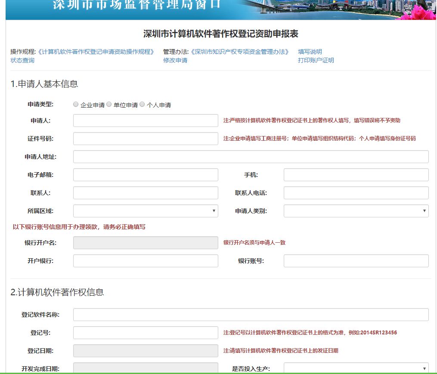The height and width of the screenshot is (374, 437).
Task: Focus the 银行账号 input field
Action: coord(356,261)
